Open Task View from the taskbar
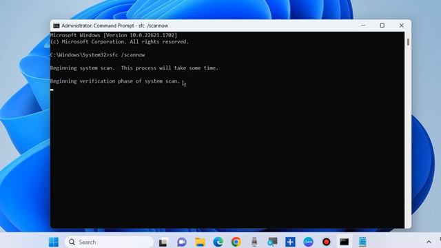The image size is (441, 248). 163,242
